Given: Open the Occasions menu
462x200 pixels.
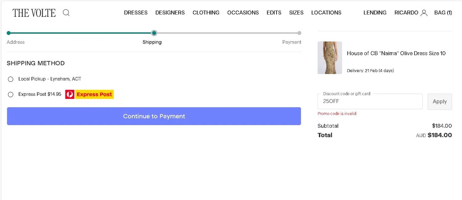Looking at the screenshot, I should 243,13.
